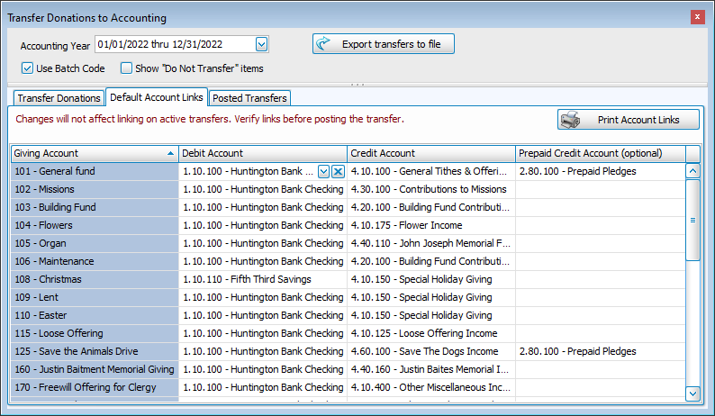Sort by the Credit Account column header
This screenshot has width=715, height=416.
pyautogui.click(x=430, y=153)
